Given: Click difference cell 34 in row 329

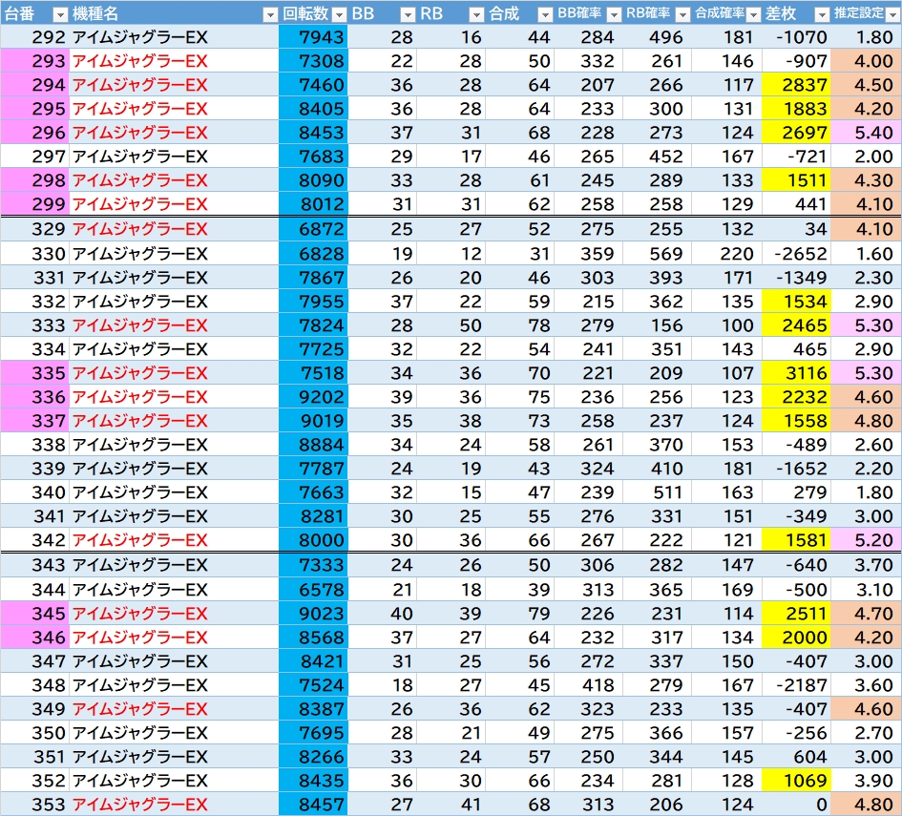Looking at the screenshot, I should [796, 229].
